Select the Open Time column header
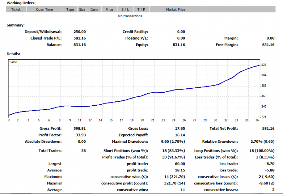283x194 pixels. pyautogui.click(x=45, y=10)
